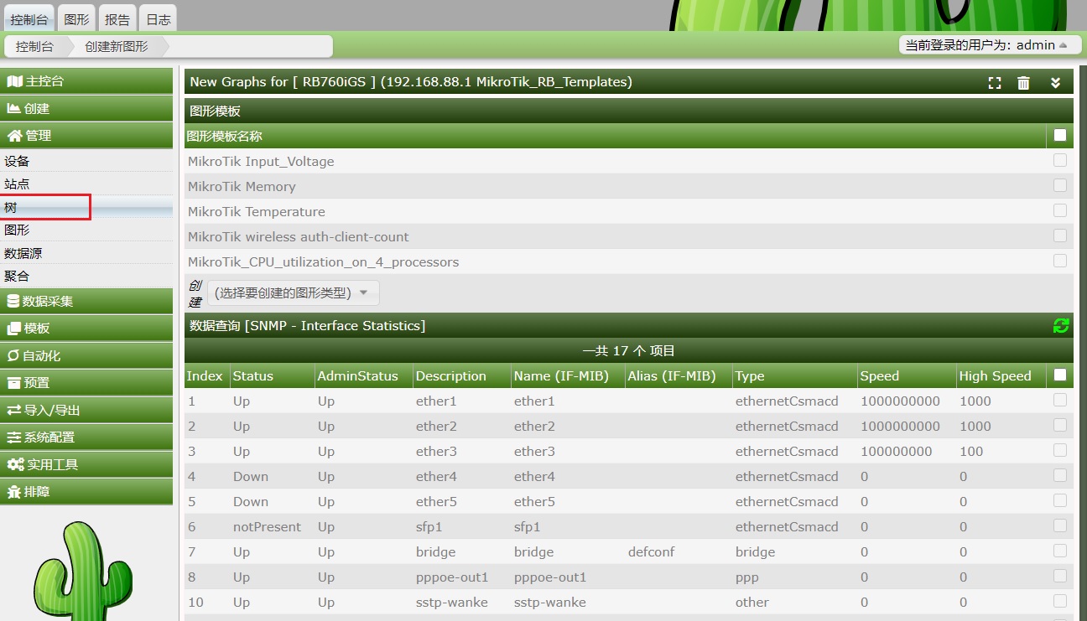The width and height of the screenshot is (1087, 621).
Task: Toggle select-all checkbox in interface table header
Action: click(1060, 375)
